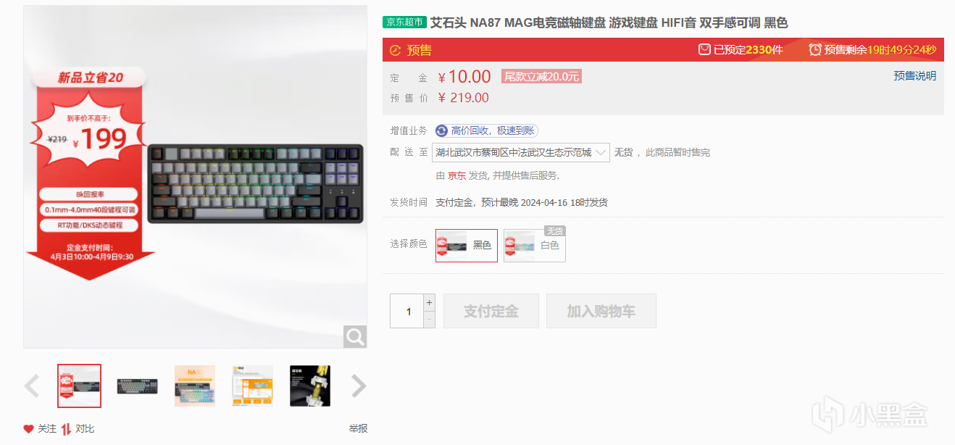
Task: Click the 高价回收 recycle service icon
Action: point(441,130)
